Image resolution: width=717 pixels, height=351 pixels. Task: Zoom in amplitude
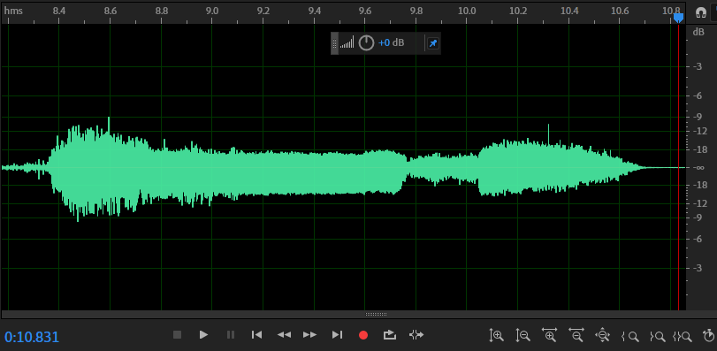click(496, 336)
